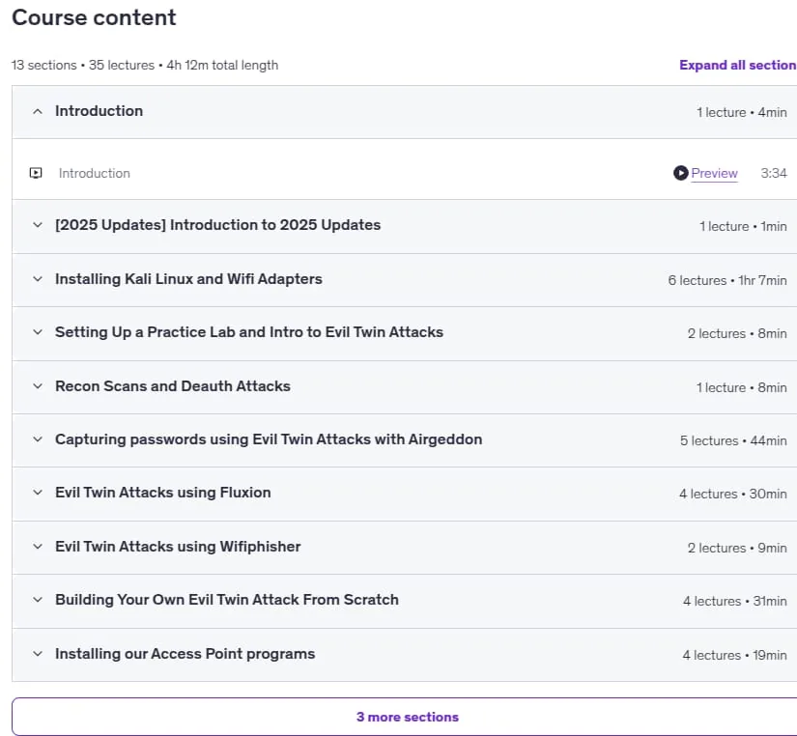This screenshot has height=736, width=797.
Task: Collapse the Introduction section chevron
Action: coord(38,111)
